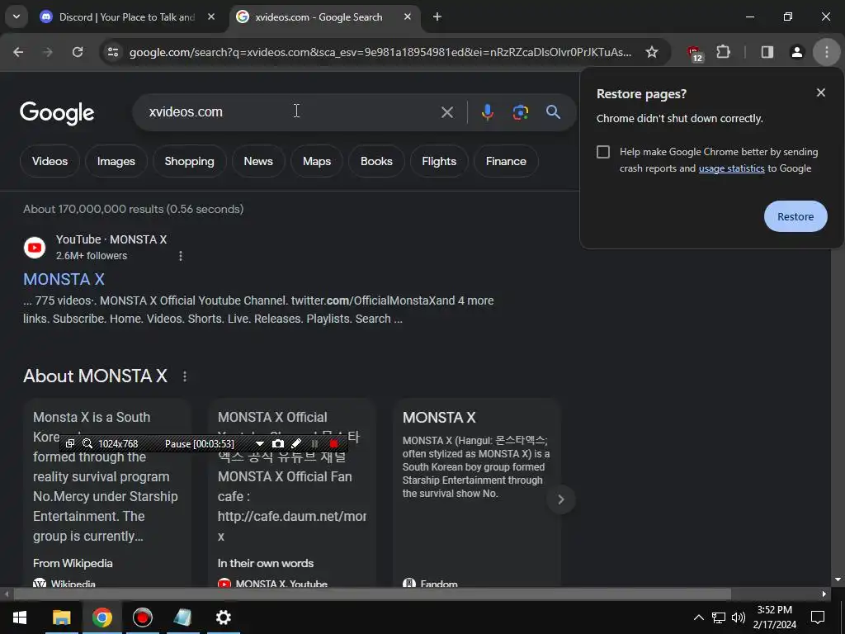This screenshot has height=634, width=845.
Task: Filter results by Images
Action: point(116,161)
